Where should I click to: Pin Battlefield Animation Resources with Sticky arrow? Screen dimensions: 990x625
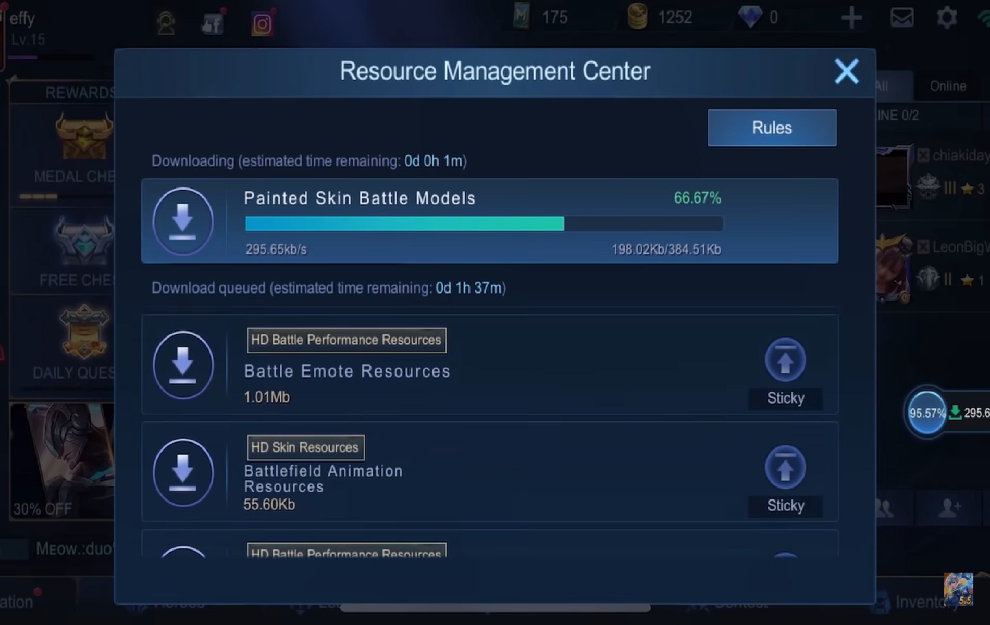tap(785, 467)
